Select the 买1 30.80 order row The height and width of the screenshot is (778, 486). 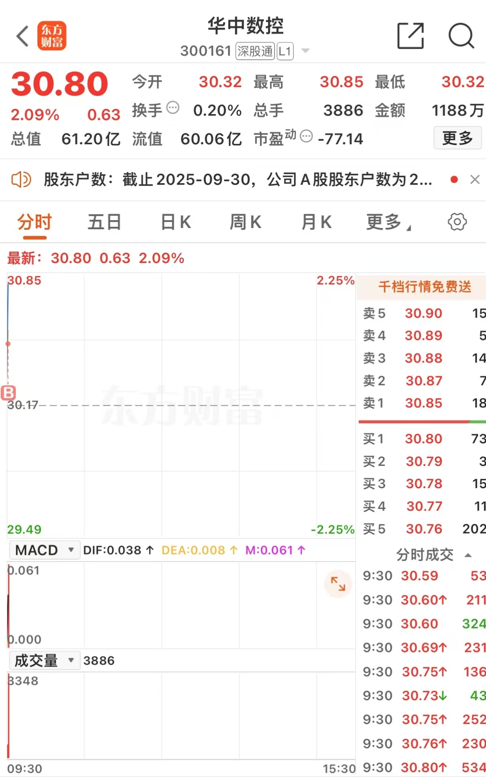point(422,439)
